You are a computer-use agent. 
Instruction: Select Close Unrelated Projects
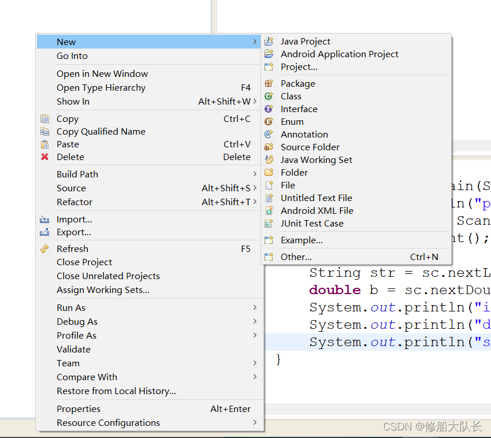(x=150, y=276)
